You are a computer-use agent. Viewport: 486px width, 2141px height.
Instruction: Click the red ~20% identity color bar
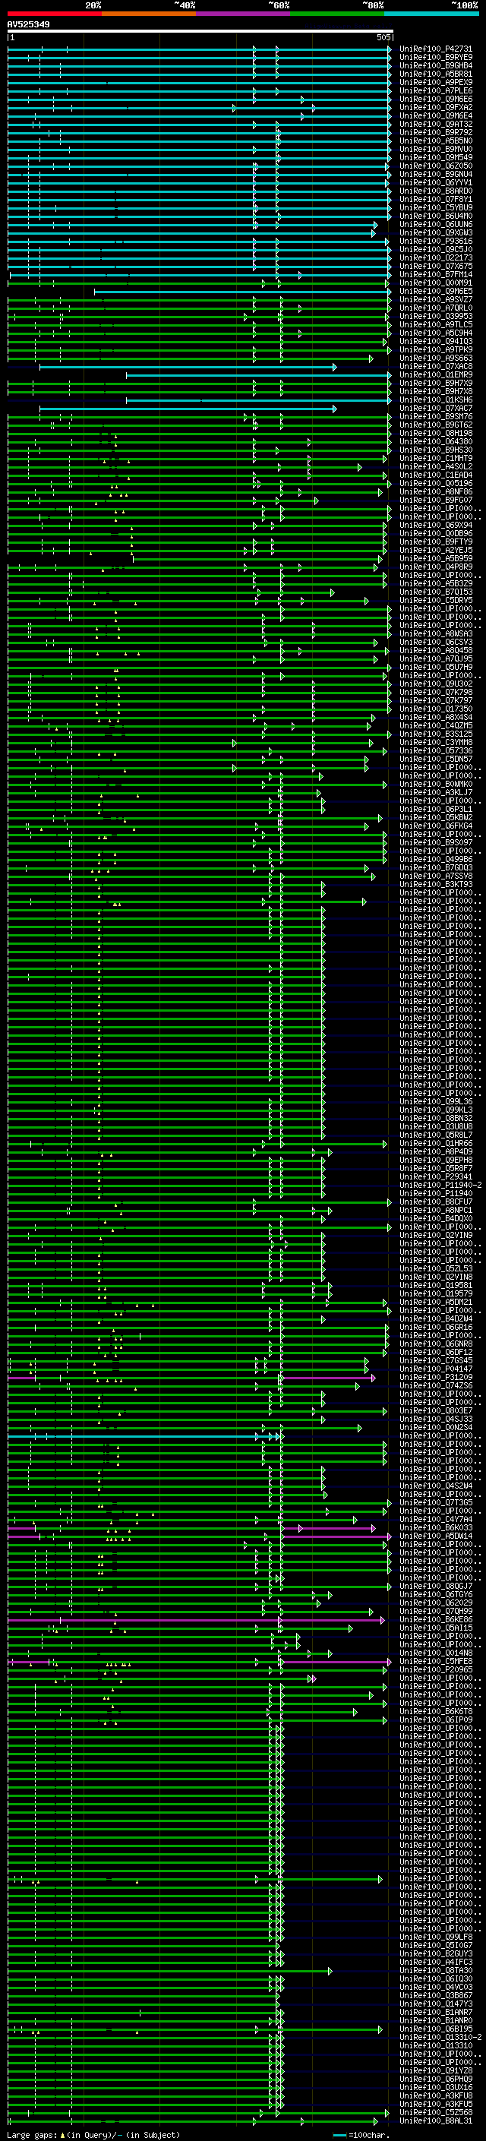click(54, 14)
